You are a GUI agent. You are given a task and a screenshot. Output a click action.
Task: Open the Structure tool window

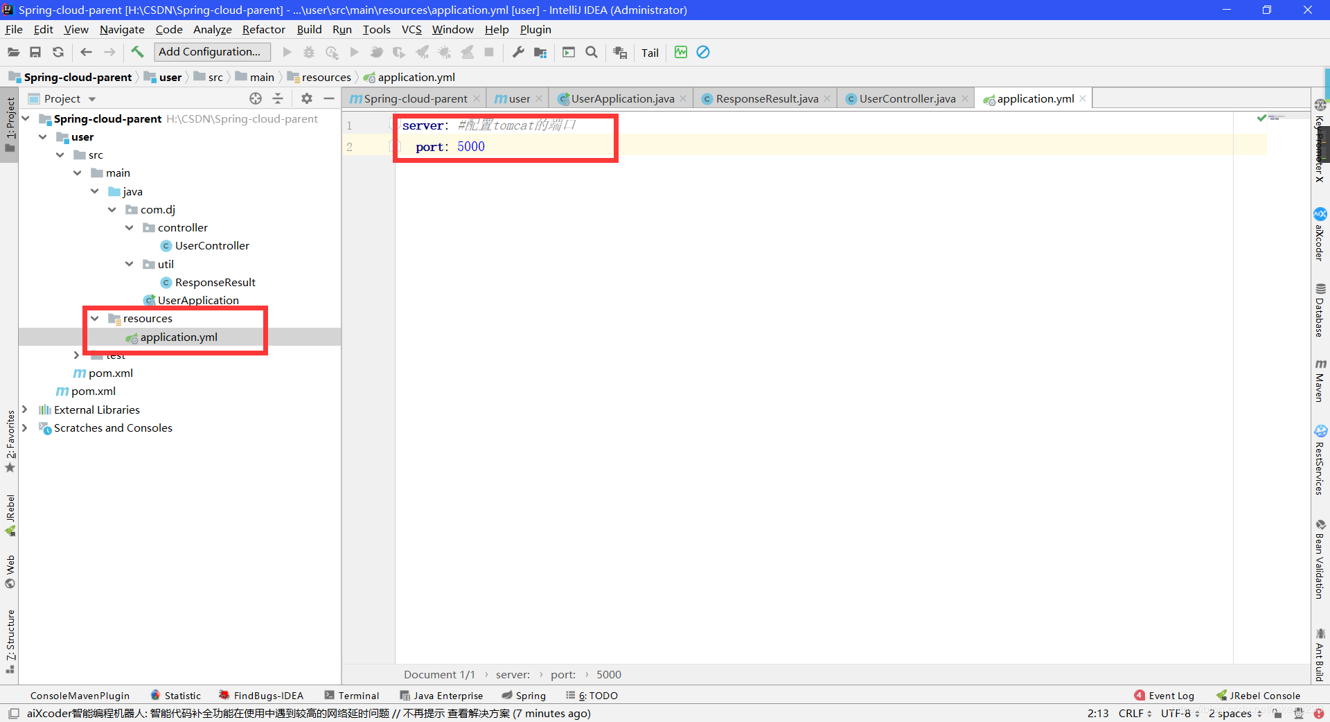(x=10, y=641)
